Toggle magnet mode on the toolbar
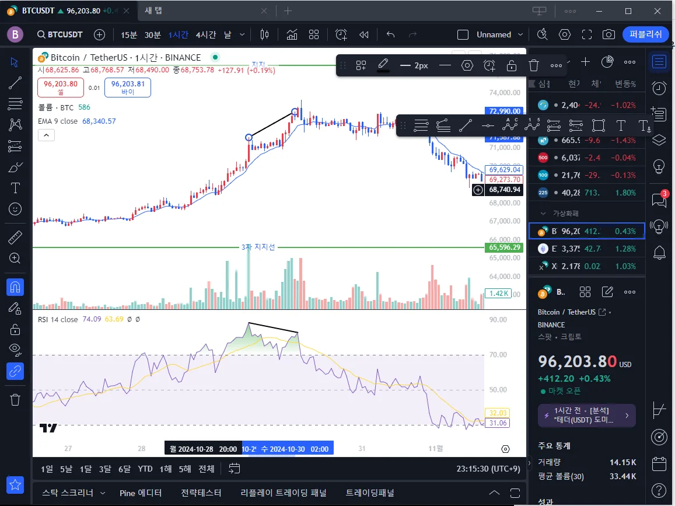This screenshot has height=506, width=675. (15, 287)
